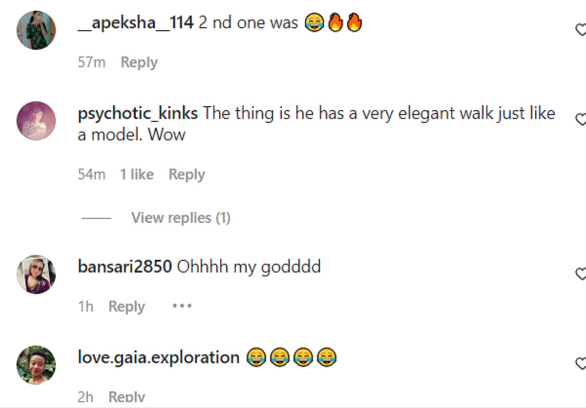Viewport: 586px width, 408px height.
Task: Like the bansari2850 comment with heart icon
Action: pos(581,274)
